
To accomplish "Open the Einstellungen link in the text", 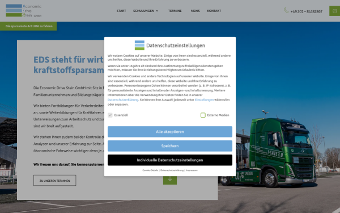I will [204, 100].
